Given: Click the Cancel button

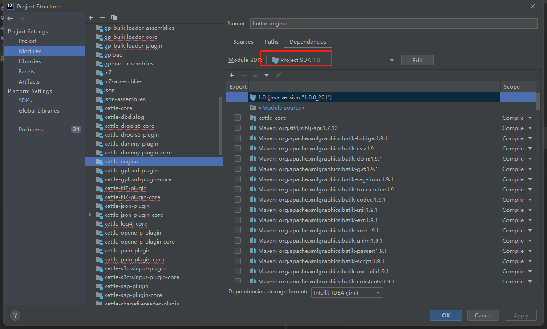Looking at the screenshot, I should pos(483,315).
